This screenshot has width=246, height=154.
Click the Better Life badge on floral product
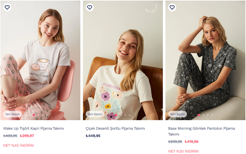click(x=151, y=9)
